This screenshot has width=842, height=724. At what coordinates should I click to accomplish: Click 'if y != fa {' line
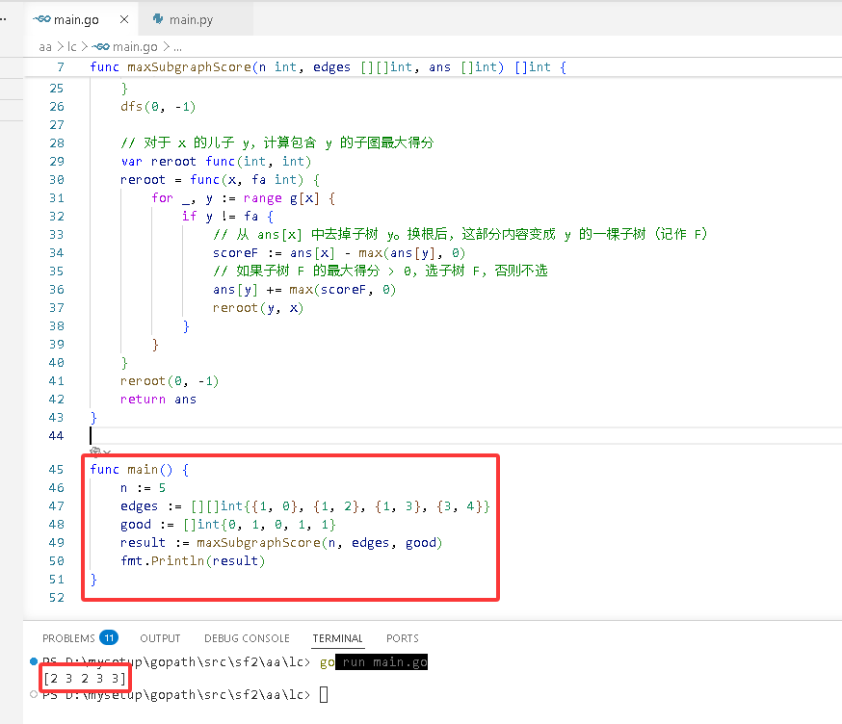(x=227, y=217)
